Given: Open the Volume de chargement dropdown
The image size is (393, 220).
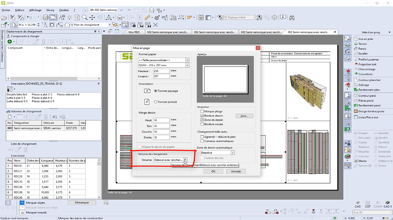Looking at the screenshot, I should coord(185,160).
